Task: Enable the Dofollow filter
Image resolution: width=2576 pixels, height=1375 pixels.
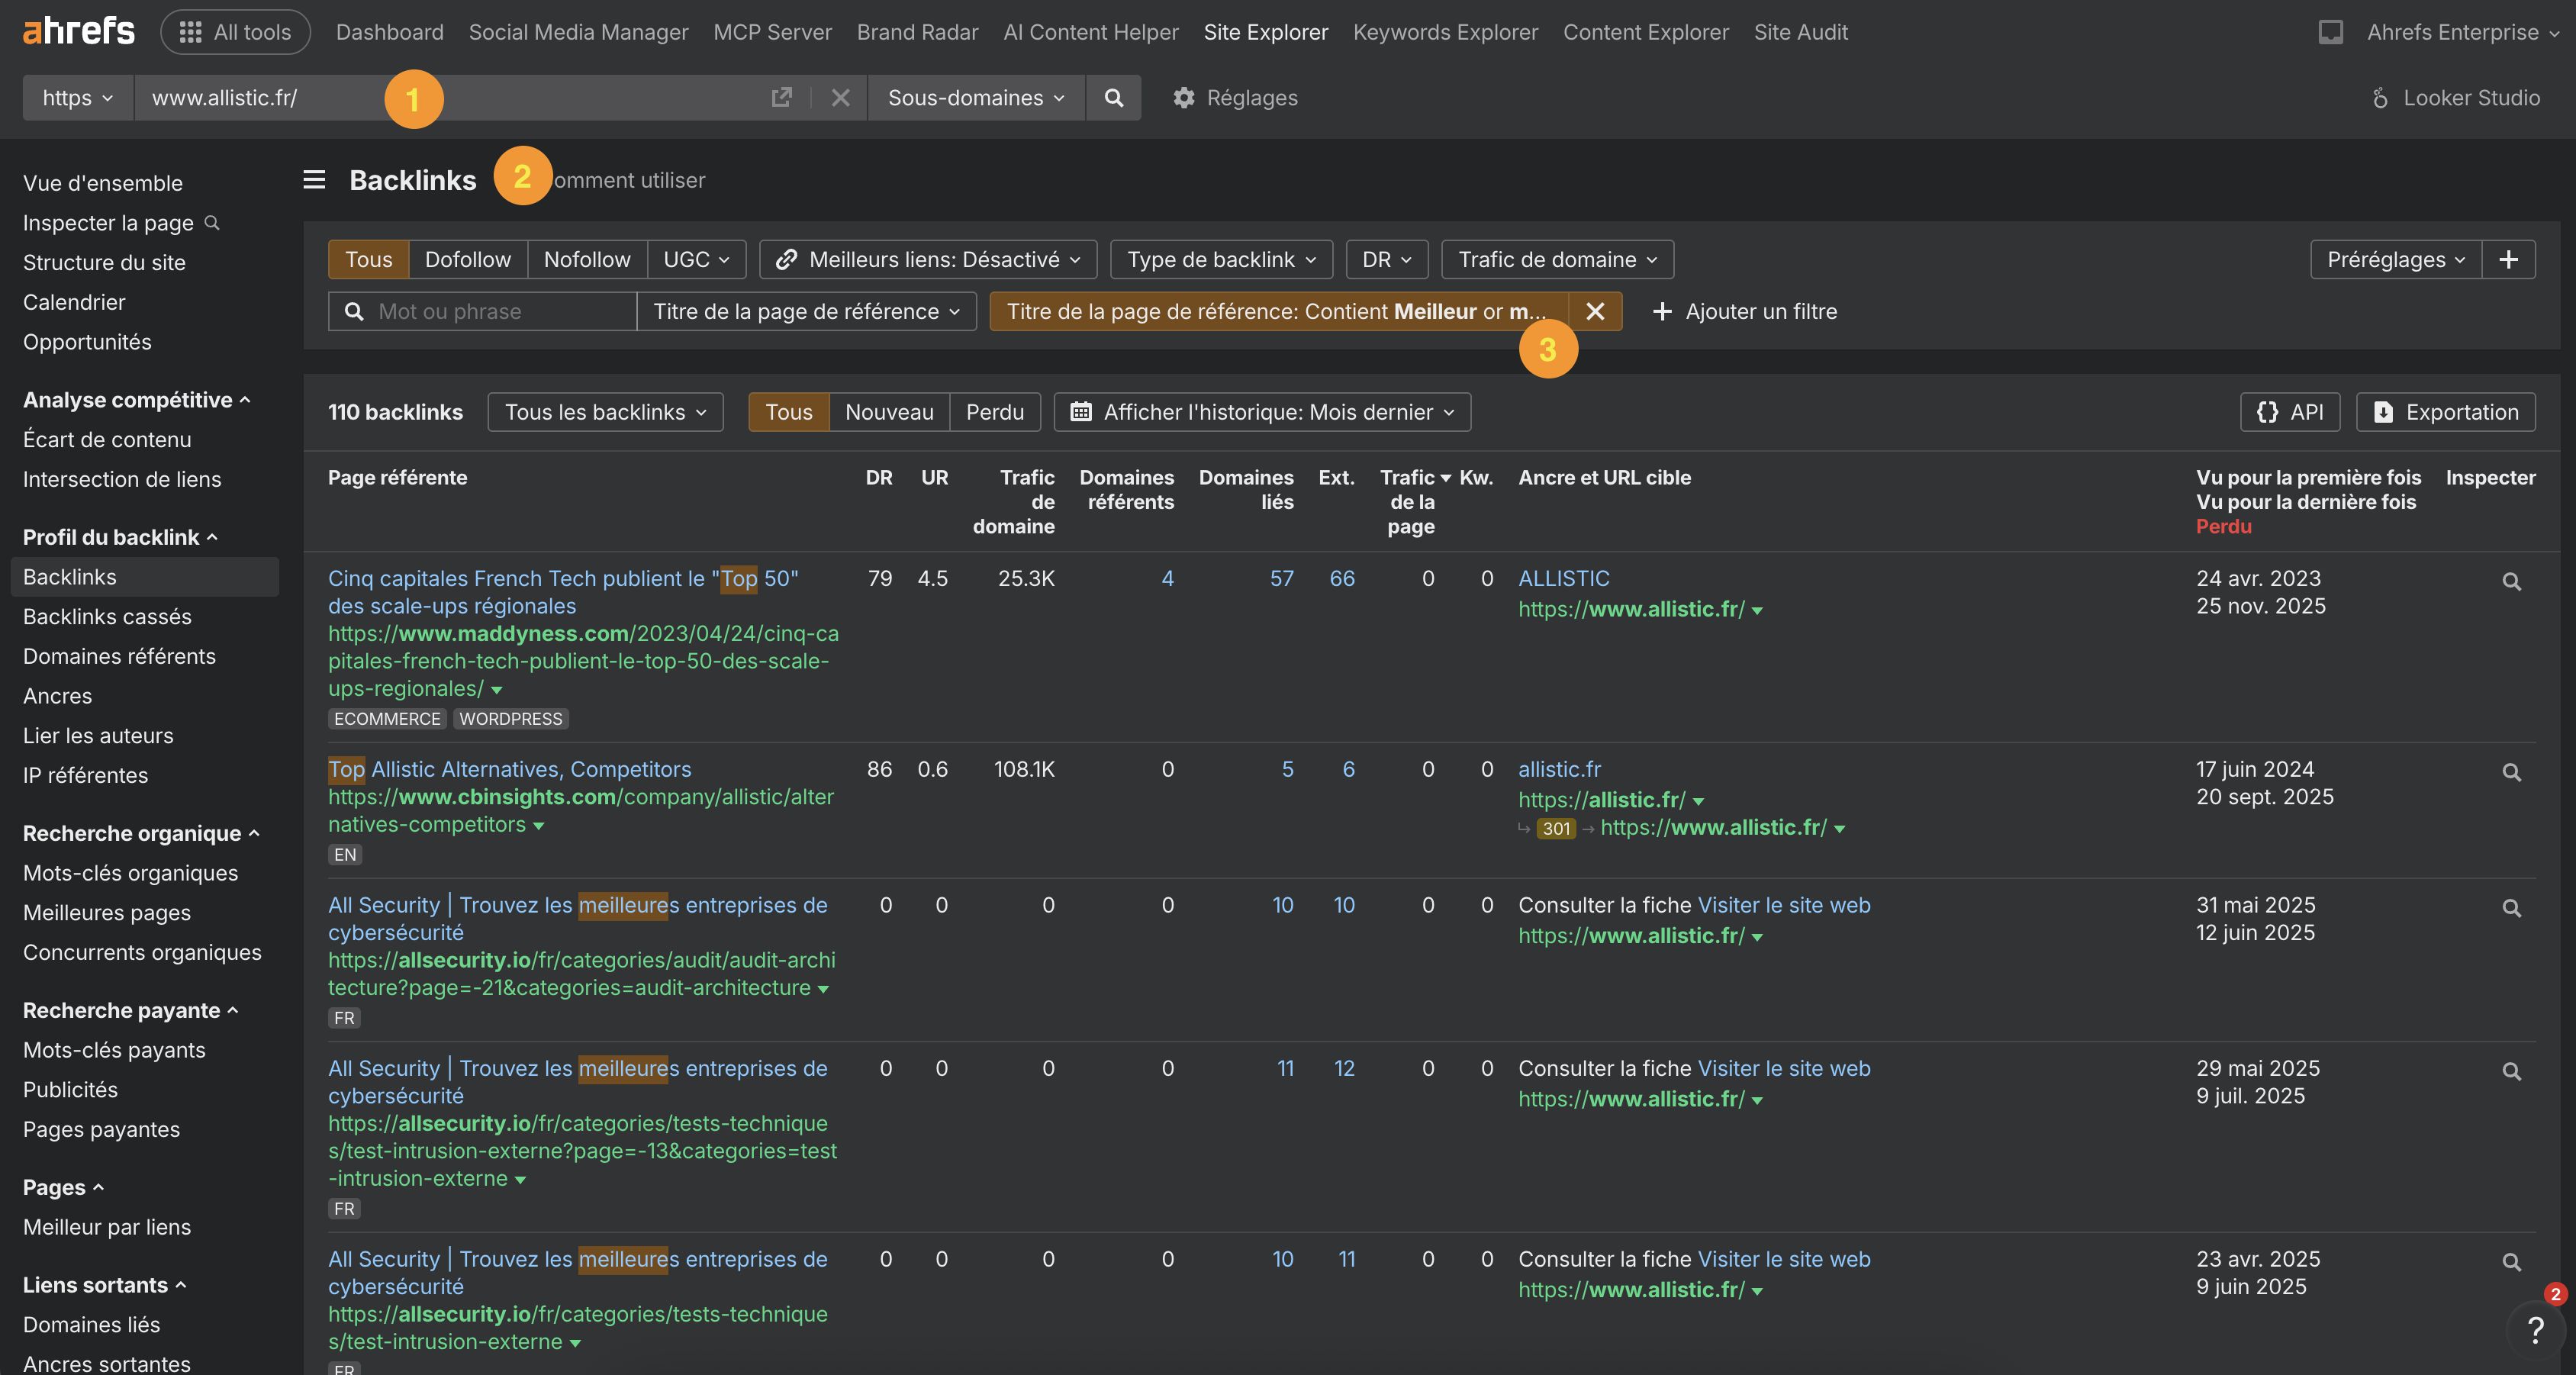Action: 468,259
